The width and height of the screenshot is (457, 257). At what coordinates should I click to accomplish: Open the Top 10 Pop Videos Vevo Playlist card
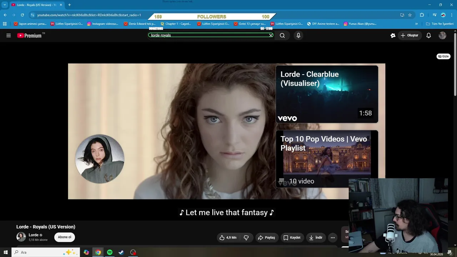[327, 159]
